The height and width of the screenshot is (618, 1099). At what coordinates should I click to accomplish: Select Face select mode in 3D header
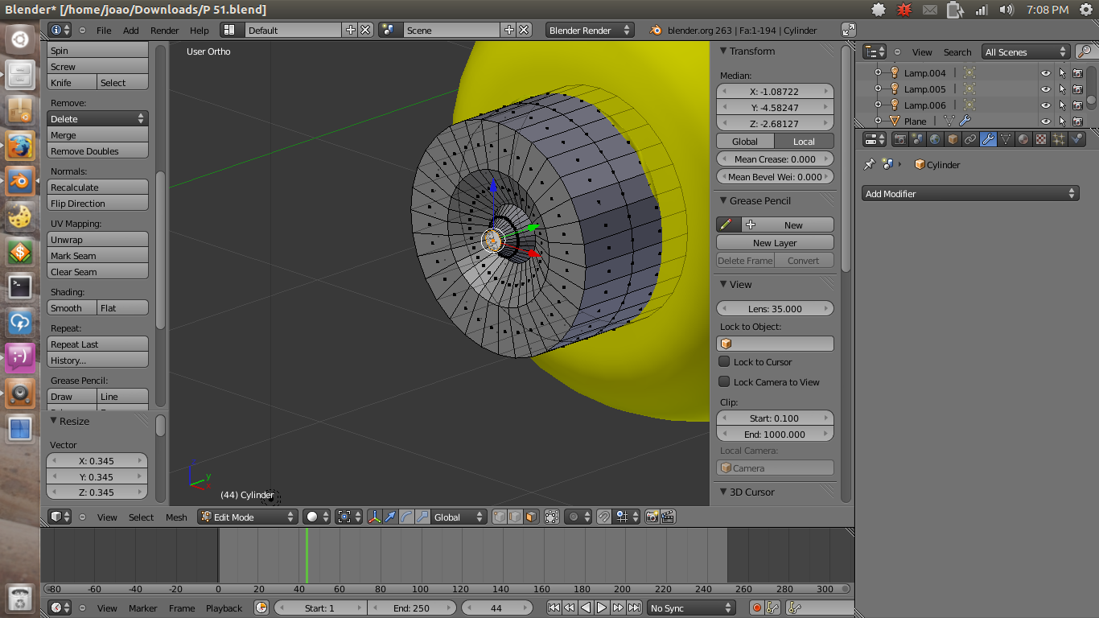click(x=531, y=517)
